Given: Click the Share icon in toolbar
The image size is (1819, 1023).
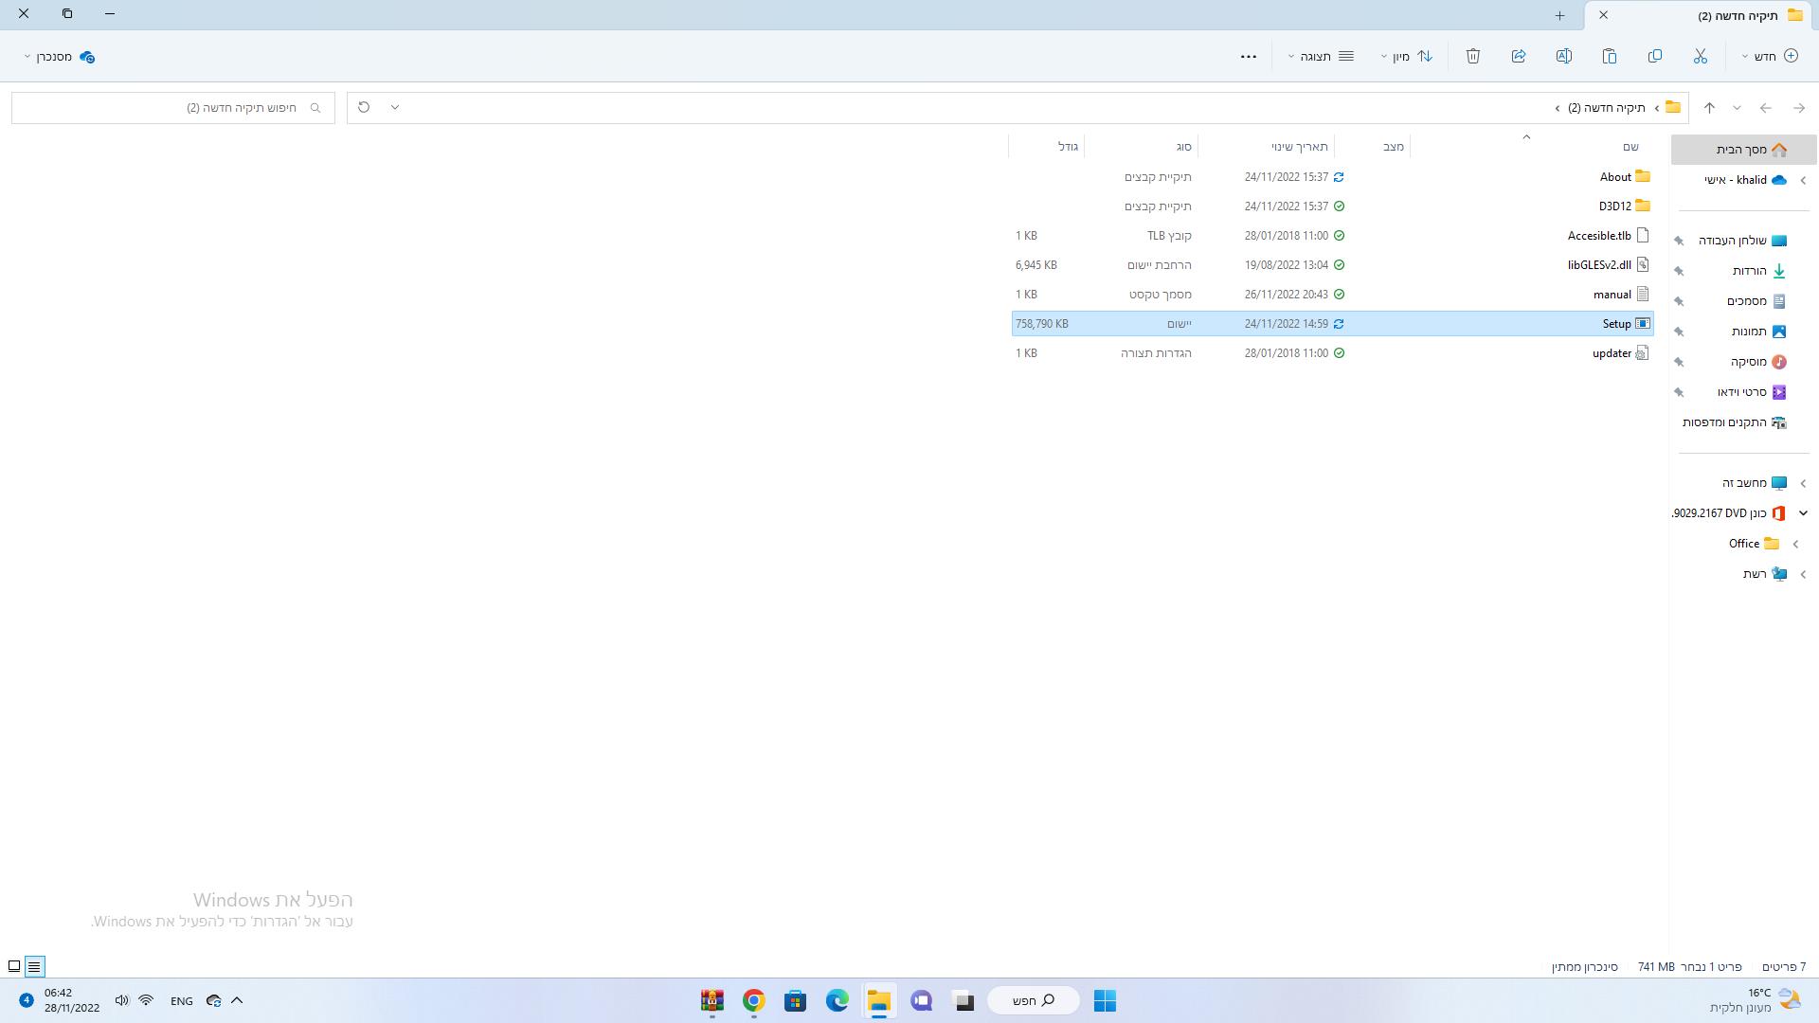Looking at the screenshot, I should coord(1519,57).
